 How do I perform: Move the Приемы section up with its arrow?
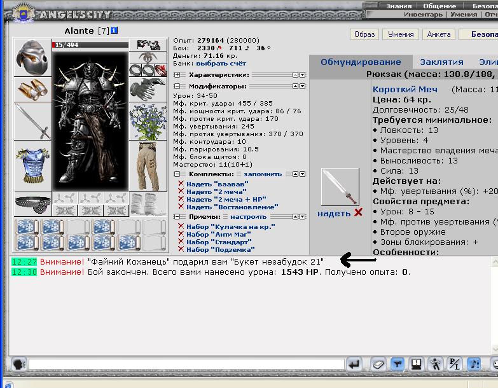295,216
